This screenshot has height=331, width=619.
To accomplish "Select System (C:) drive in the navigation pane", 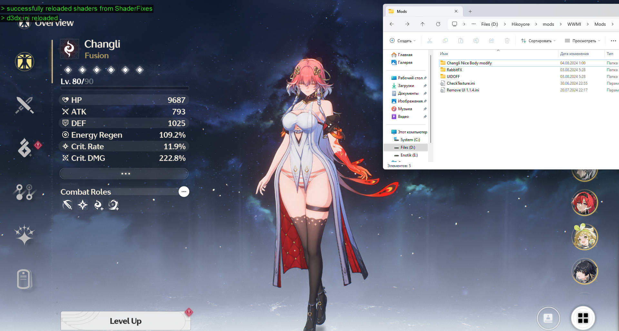I will (407, 140).
